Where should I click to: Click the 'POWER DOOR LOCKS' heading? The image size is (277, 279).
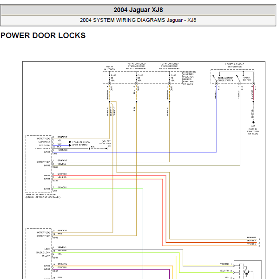43,35
